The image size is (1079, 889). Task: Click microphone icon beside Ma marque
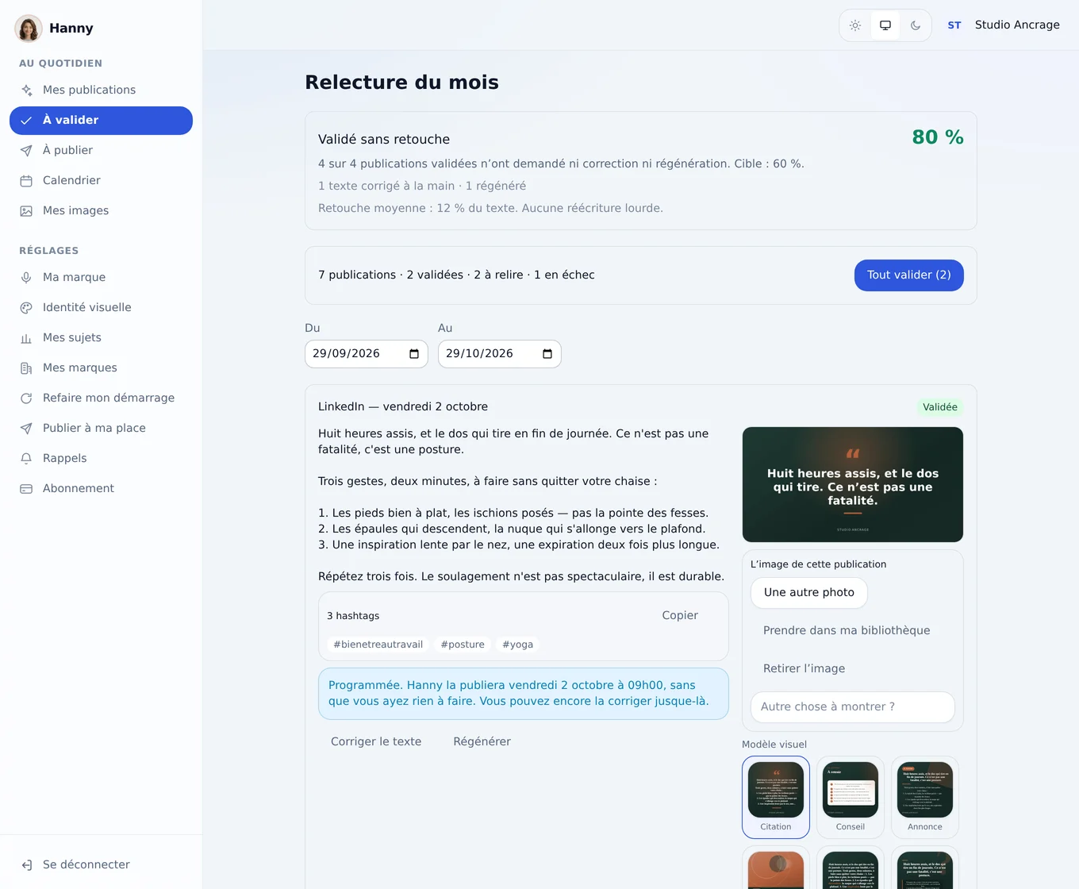tap(26, 277)
